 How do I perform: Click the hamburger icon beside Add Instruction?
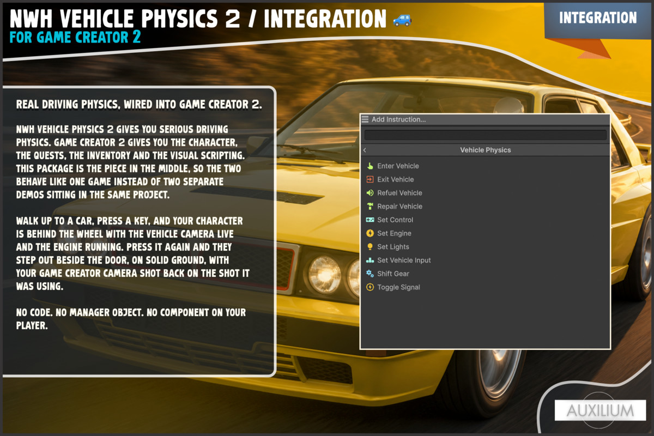pyautogui.click(x=365, y=119)
